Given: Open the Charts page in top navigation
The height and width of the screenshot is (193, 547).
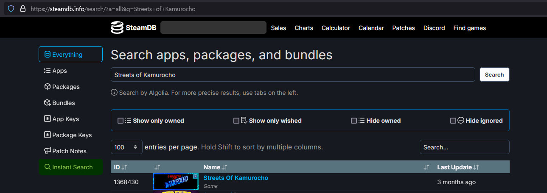Looking at the screenshot, I should click(x=304, y=28).
